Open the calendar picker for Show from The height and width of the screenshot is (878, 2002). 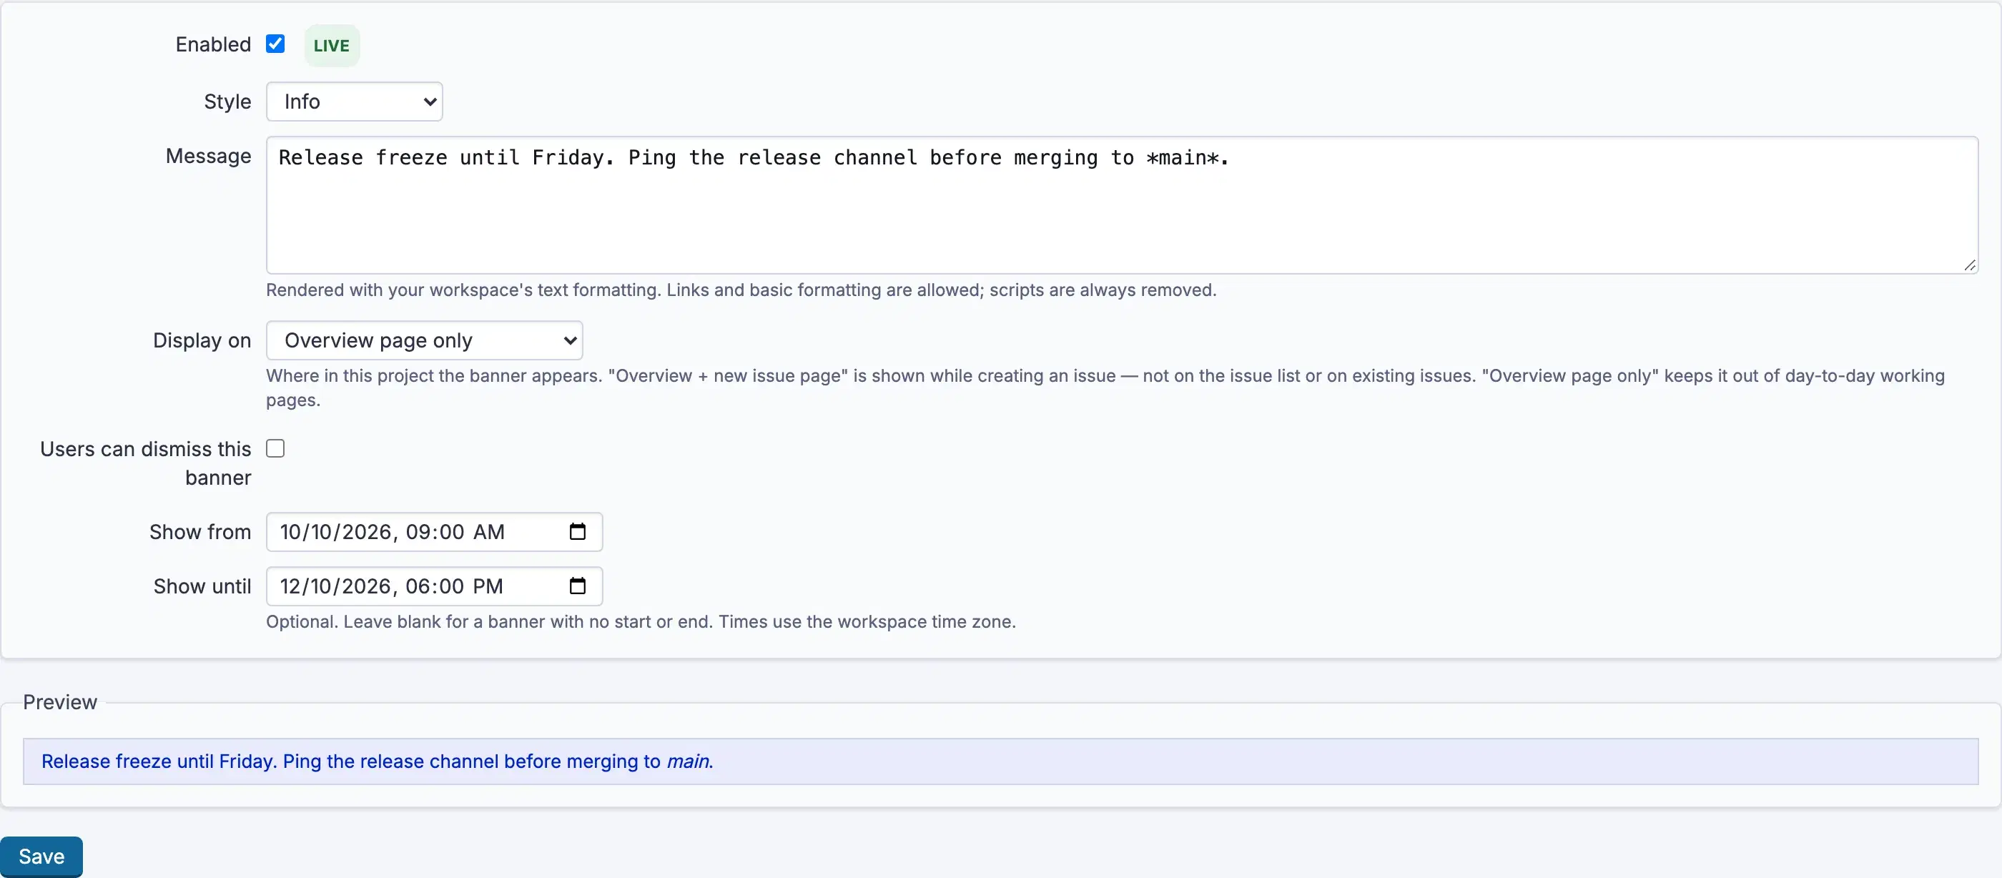click(x=578, y=532)
